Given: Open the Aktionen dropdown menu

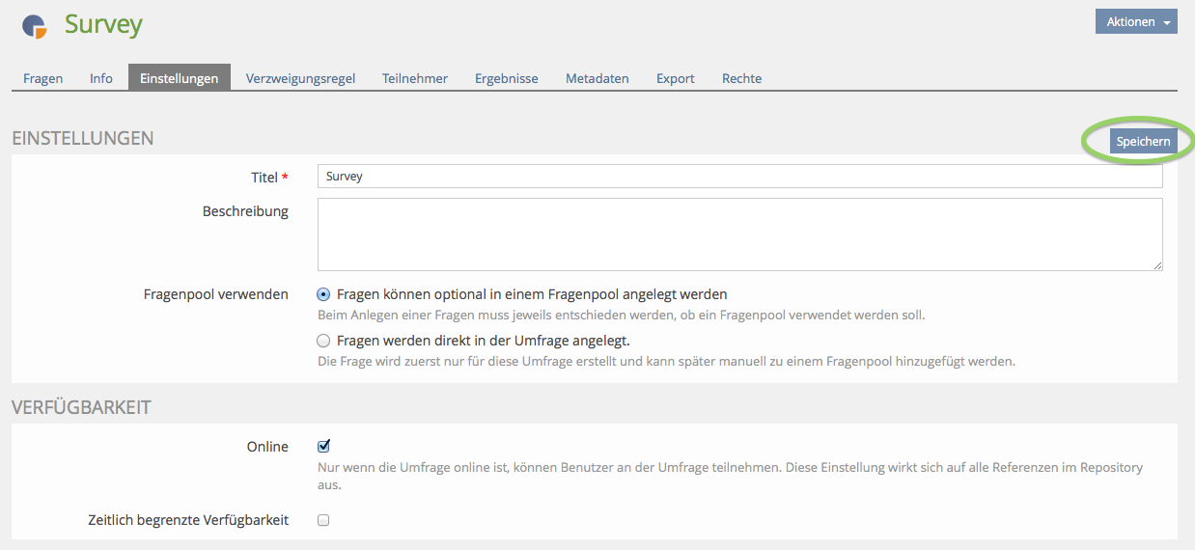Looking at the screenshot, I should [1135, 22].
